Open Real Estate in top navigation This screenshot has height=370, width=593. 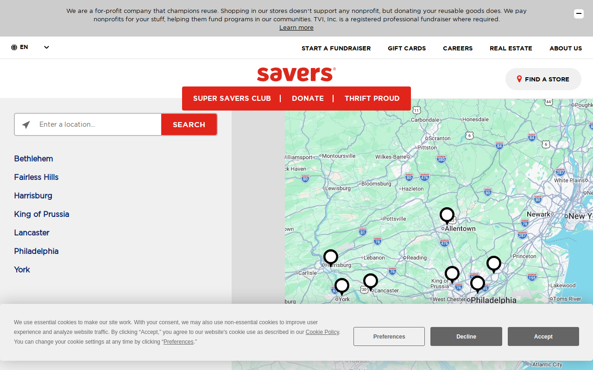click(x=511, y=48)
